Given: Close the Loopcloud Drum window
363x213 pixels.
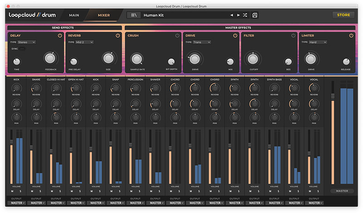Looking at the screenshot, I should tap(8, 6).
